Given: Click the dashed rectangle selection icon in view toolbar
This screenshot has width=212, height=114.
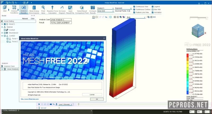Looking at the screenshot, I should coord(96,17).
